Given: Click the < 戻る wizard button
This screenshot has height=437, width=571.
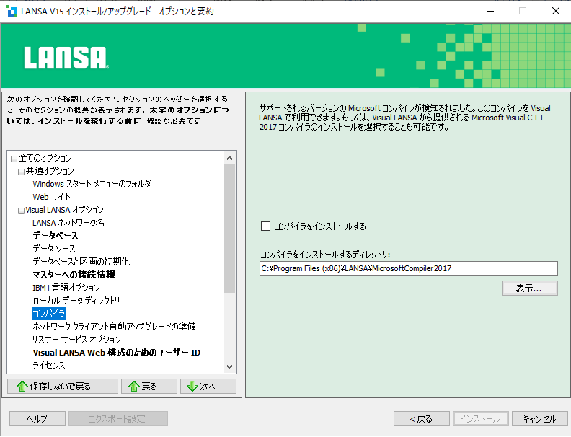Looking at the screenshot, I should pyautogui.click(x=421, y=419).
